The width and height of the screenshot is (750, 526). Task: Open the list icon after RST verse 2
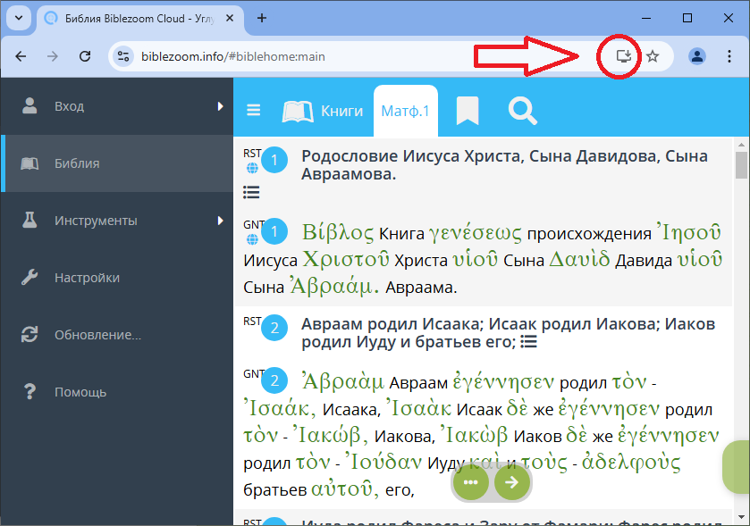point(528,342)
